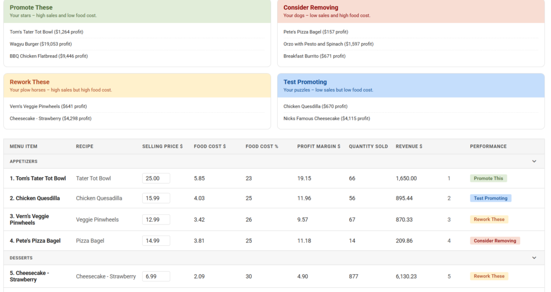The image size is (551, 292).
Task: Sort by Food Cost $ column header
Action: pyautogui.click(x=210, y=147)
